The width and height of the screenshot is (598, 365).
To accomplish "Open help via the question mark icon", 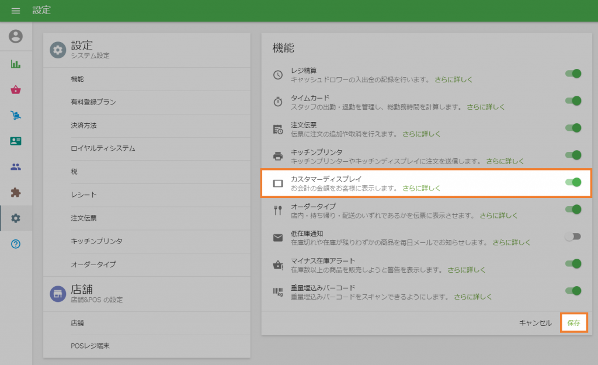I will pos(16,244).
